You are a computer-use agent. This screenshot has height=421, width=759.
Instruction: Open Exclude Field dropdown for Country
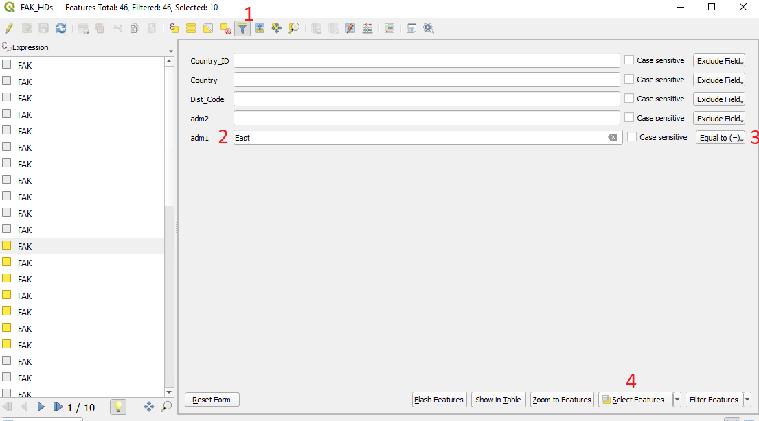tap(719, 80)
